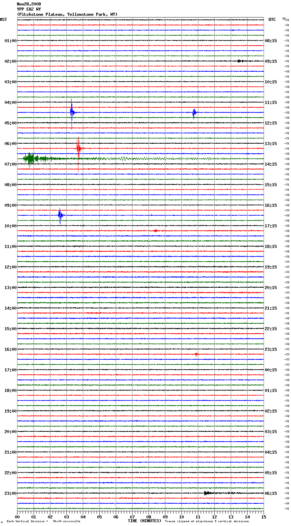The width and height of the screenshot is (291, 526).
Task: Click the small red event after 16:00
Action: pos(196,354)
